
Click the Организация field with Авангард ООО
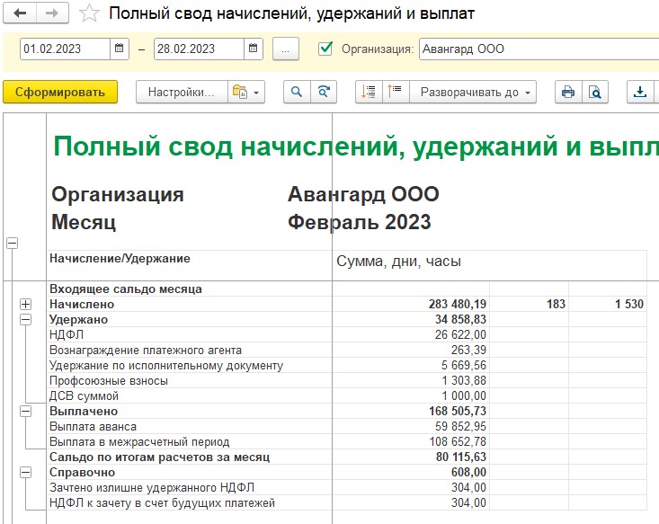(539, 49)
